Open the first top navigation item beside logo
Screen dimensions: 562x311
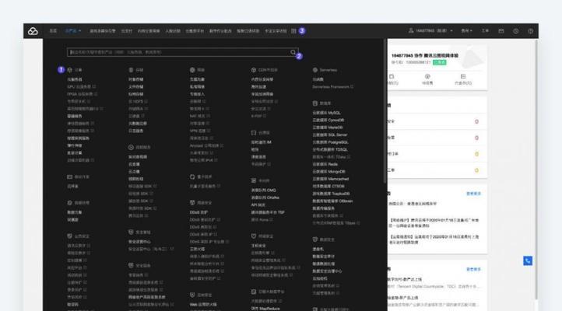click(x=53, y=31)
